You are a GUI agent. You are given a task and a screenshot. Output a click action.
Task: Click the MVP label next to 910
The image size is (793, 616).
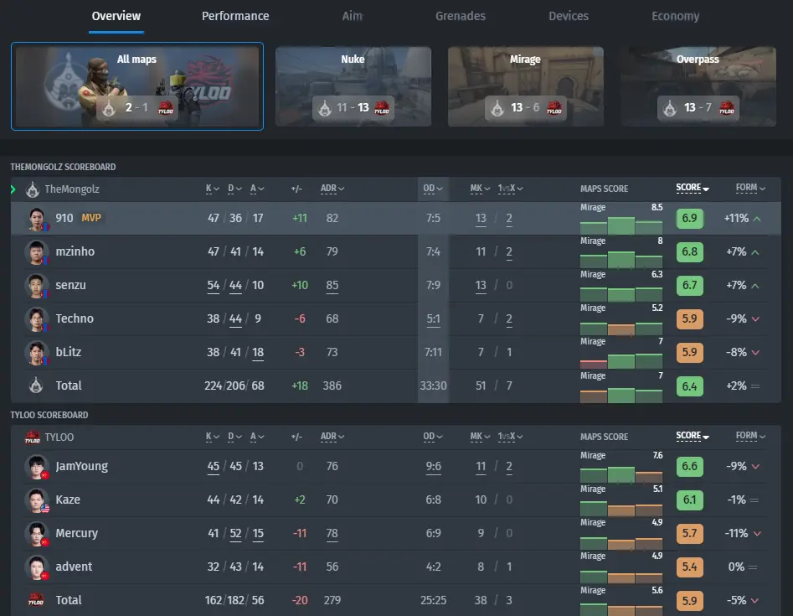(x=91, y=218)
